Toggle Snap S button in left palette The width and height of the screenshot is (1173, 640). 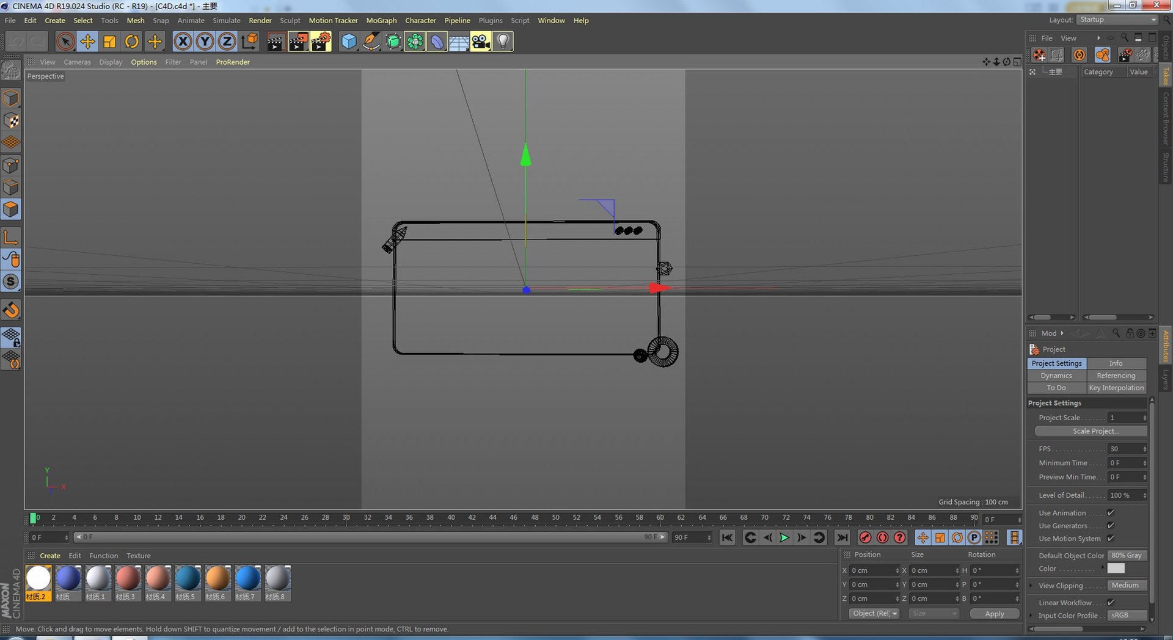[x=11, y=282]
